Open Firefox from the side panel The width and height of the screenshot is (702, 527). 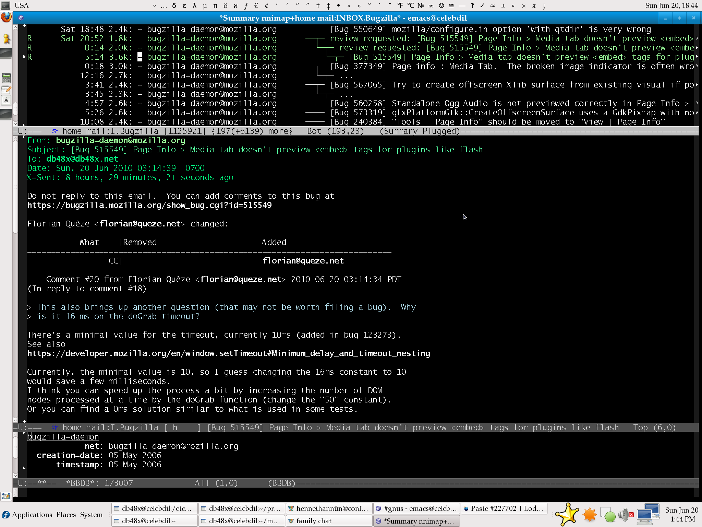(6, 17)
